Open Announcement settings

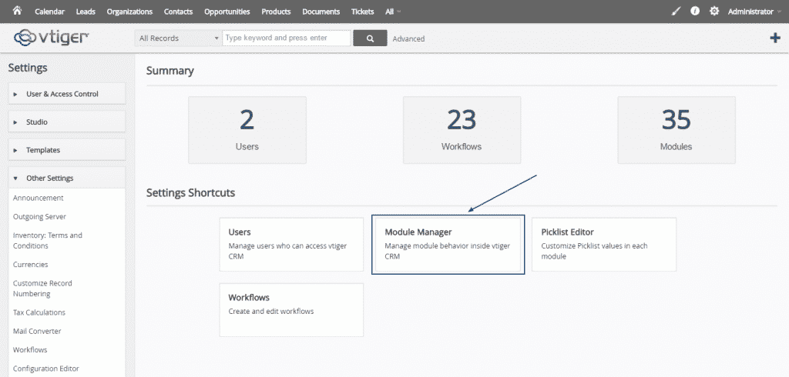(x=39, y=198)
